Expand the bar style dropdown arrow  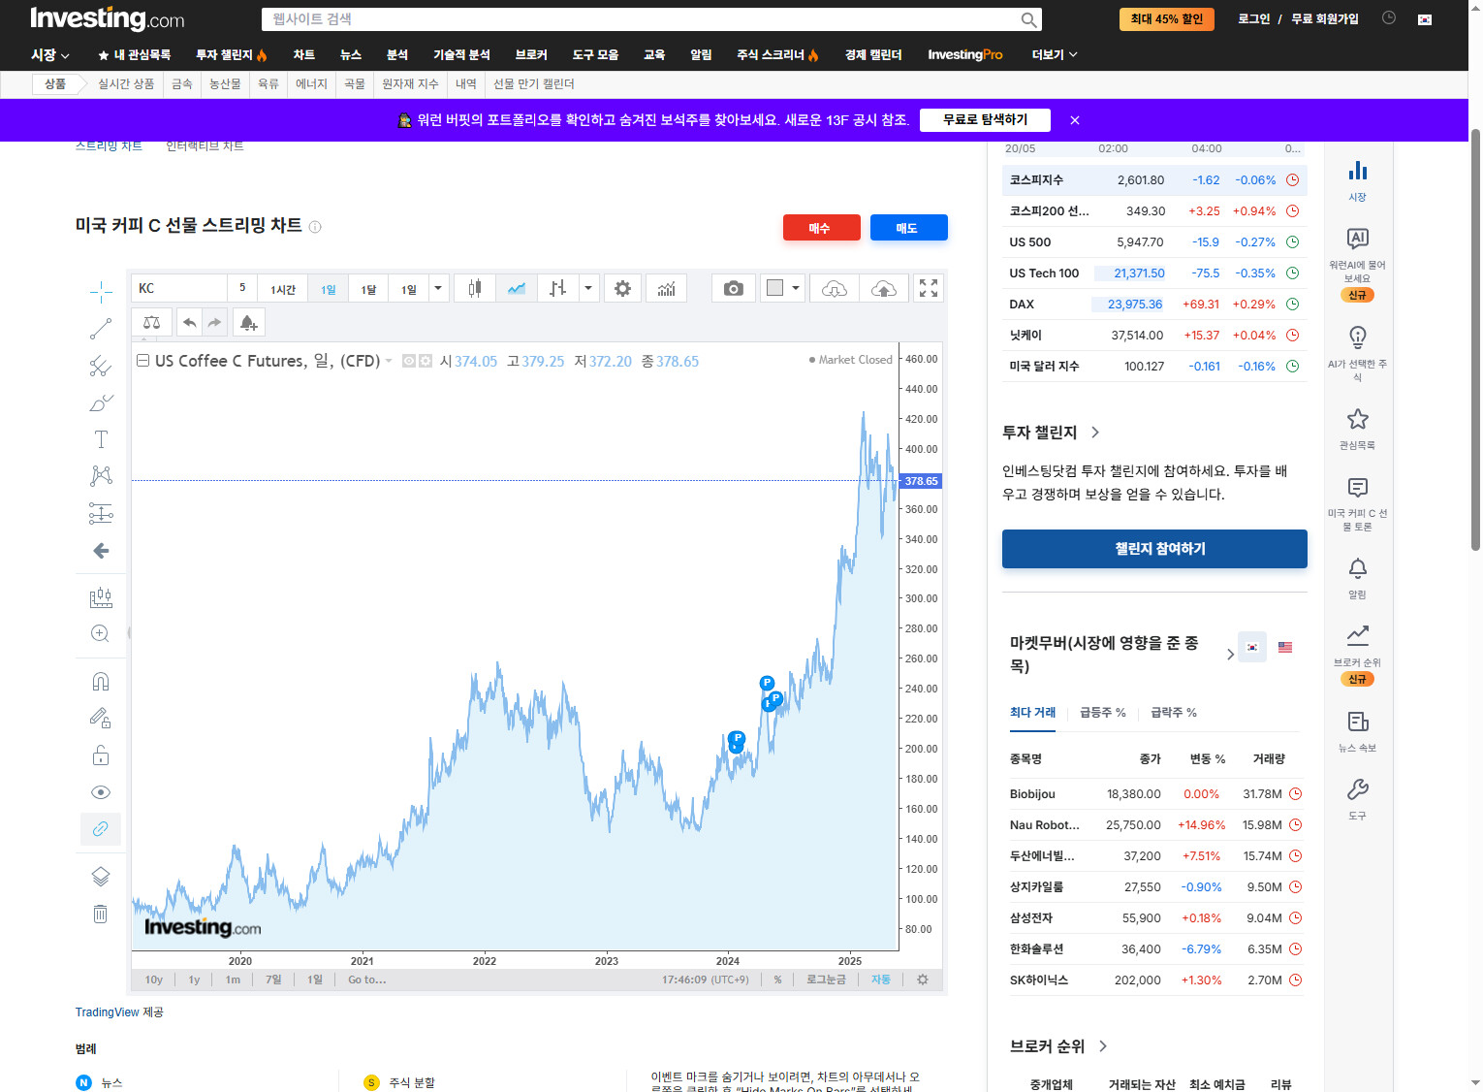coord(588,289)
